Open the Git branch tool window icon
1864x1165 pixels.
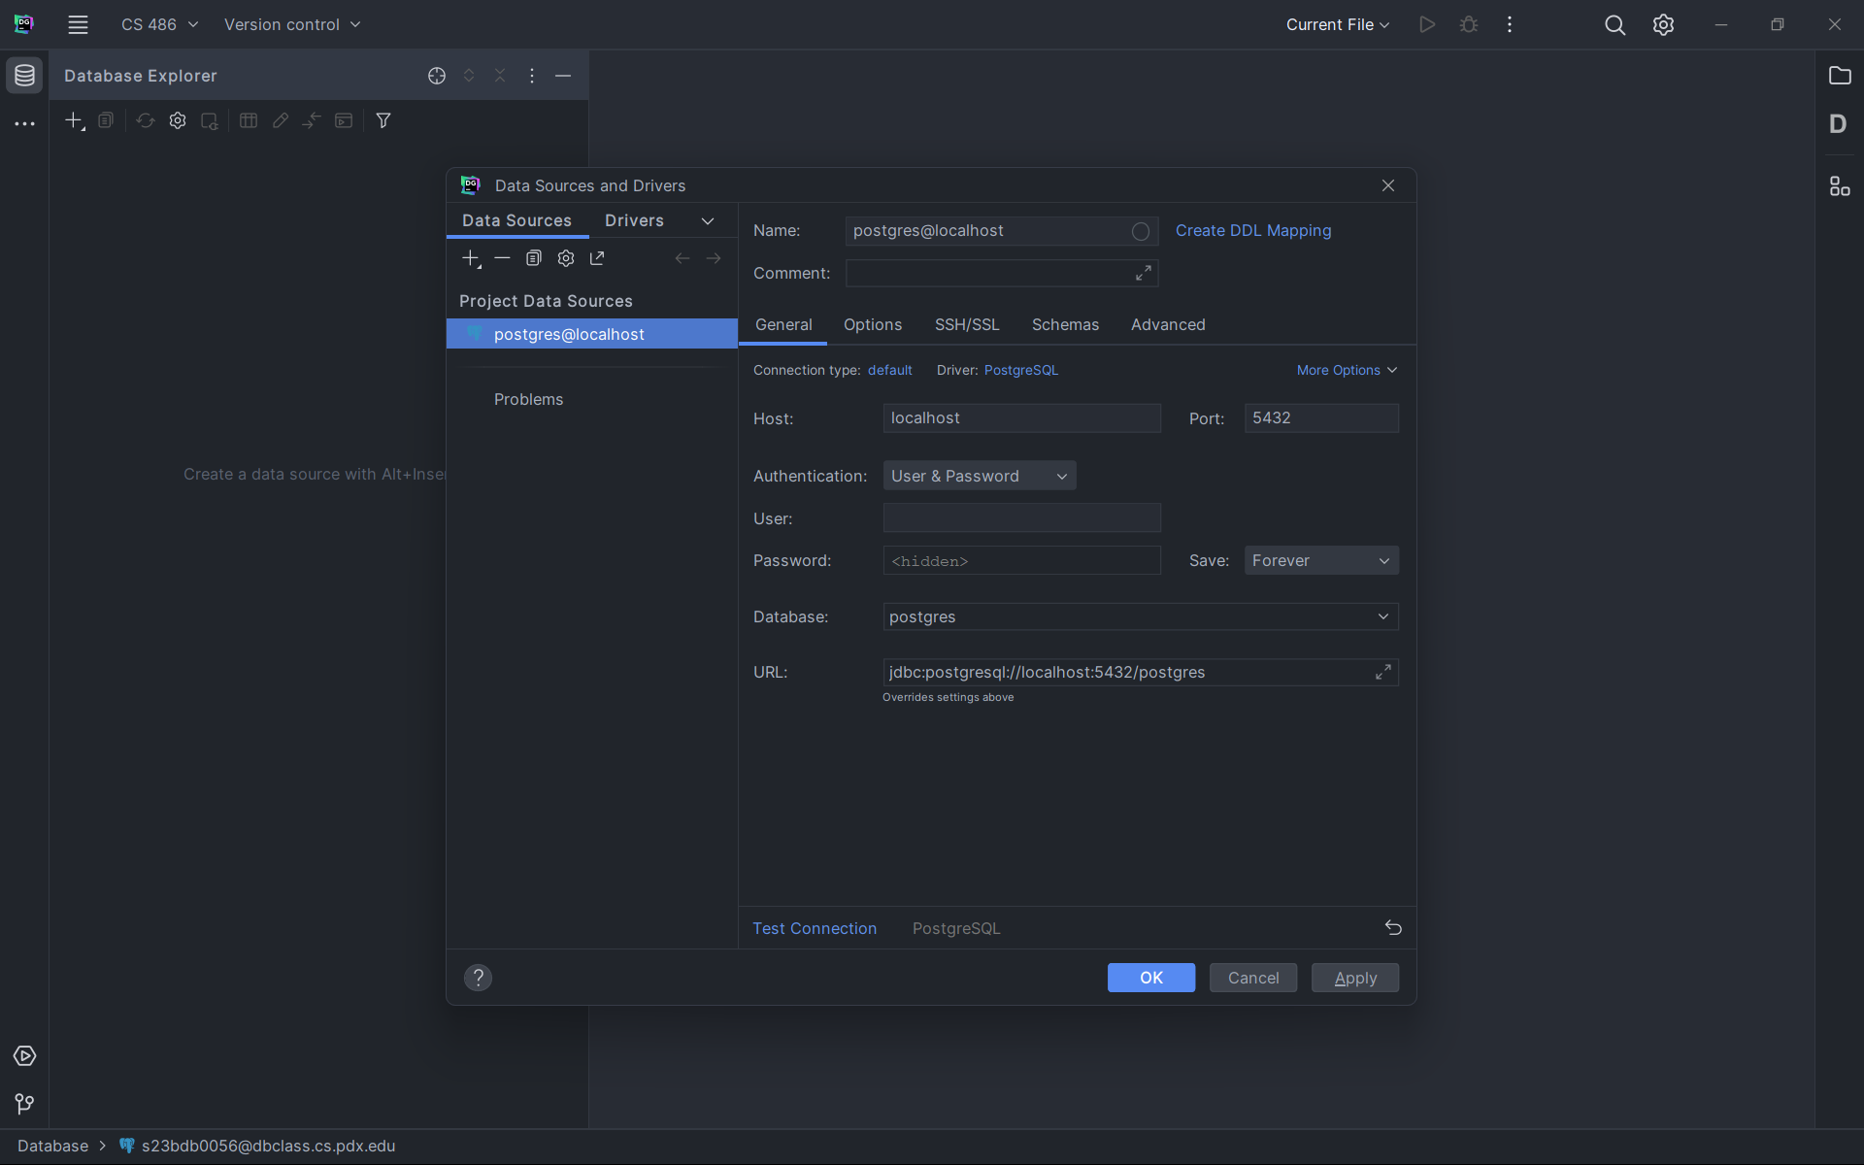[24, 1104]
